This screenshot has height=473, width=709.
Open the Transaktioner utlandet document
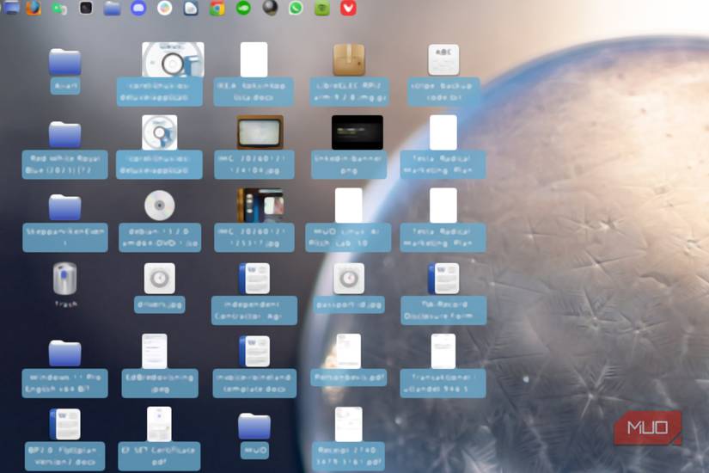[x=443, y=365]
